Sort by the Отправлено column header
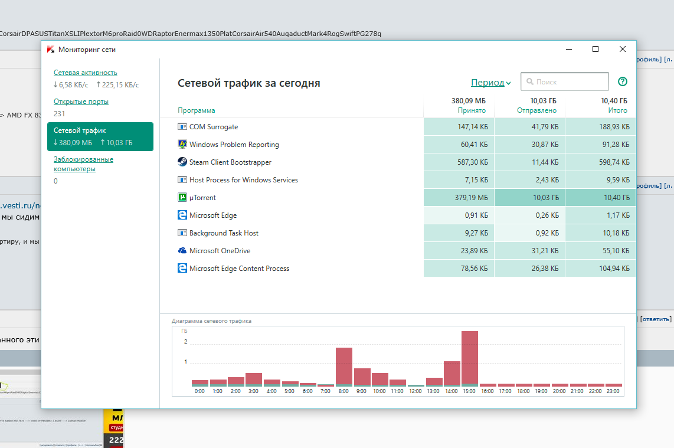 pos(536,110)
